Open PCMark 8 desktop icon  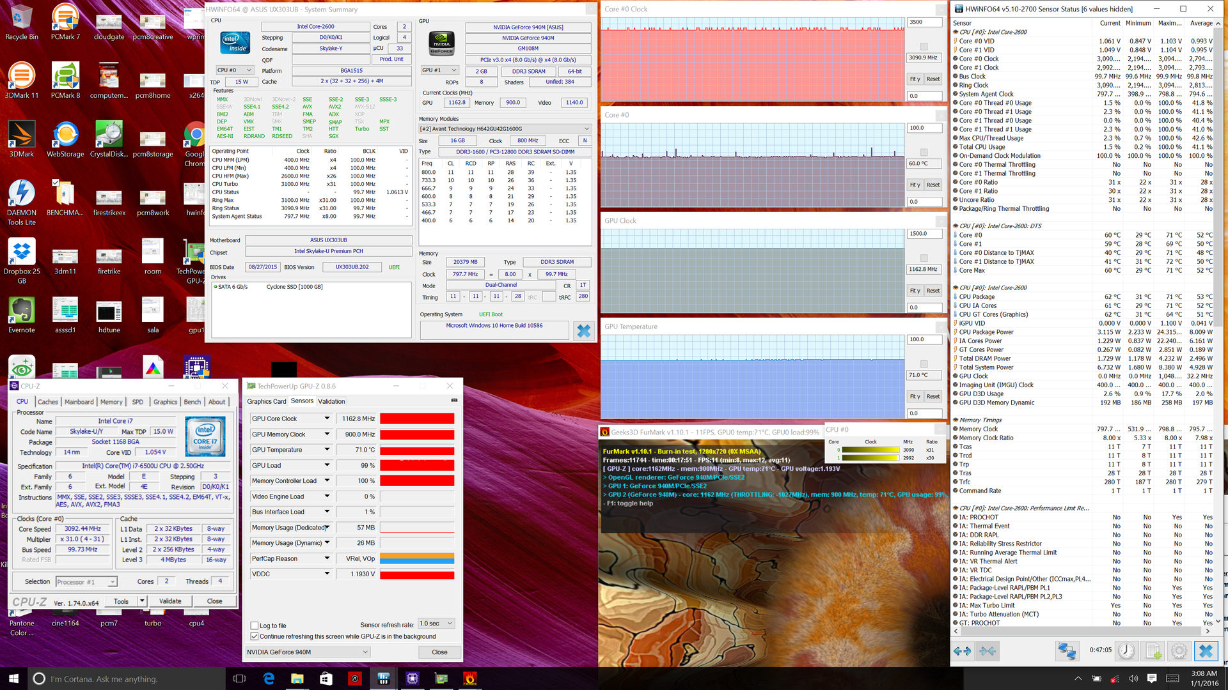pyautogui.click(x=65, y=81)
